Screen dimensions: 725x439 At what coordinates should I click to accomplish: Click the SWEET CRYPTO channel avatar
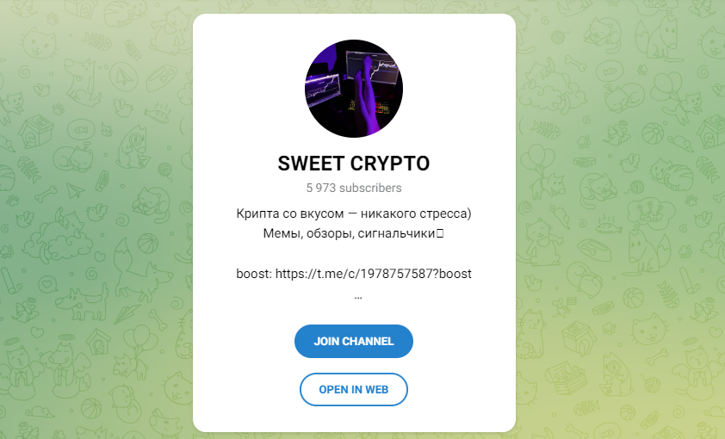[354, 89]
